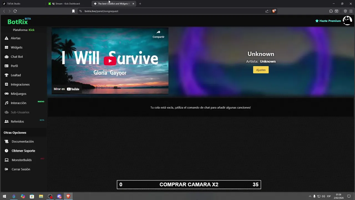Click the Compartir share arrow on video
Viewport: 355px width, 200px height.
158,34
